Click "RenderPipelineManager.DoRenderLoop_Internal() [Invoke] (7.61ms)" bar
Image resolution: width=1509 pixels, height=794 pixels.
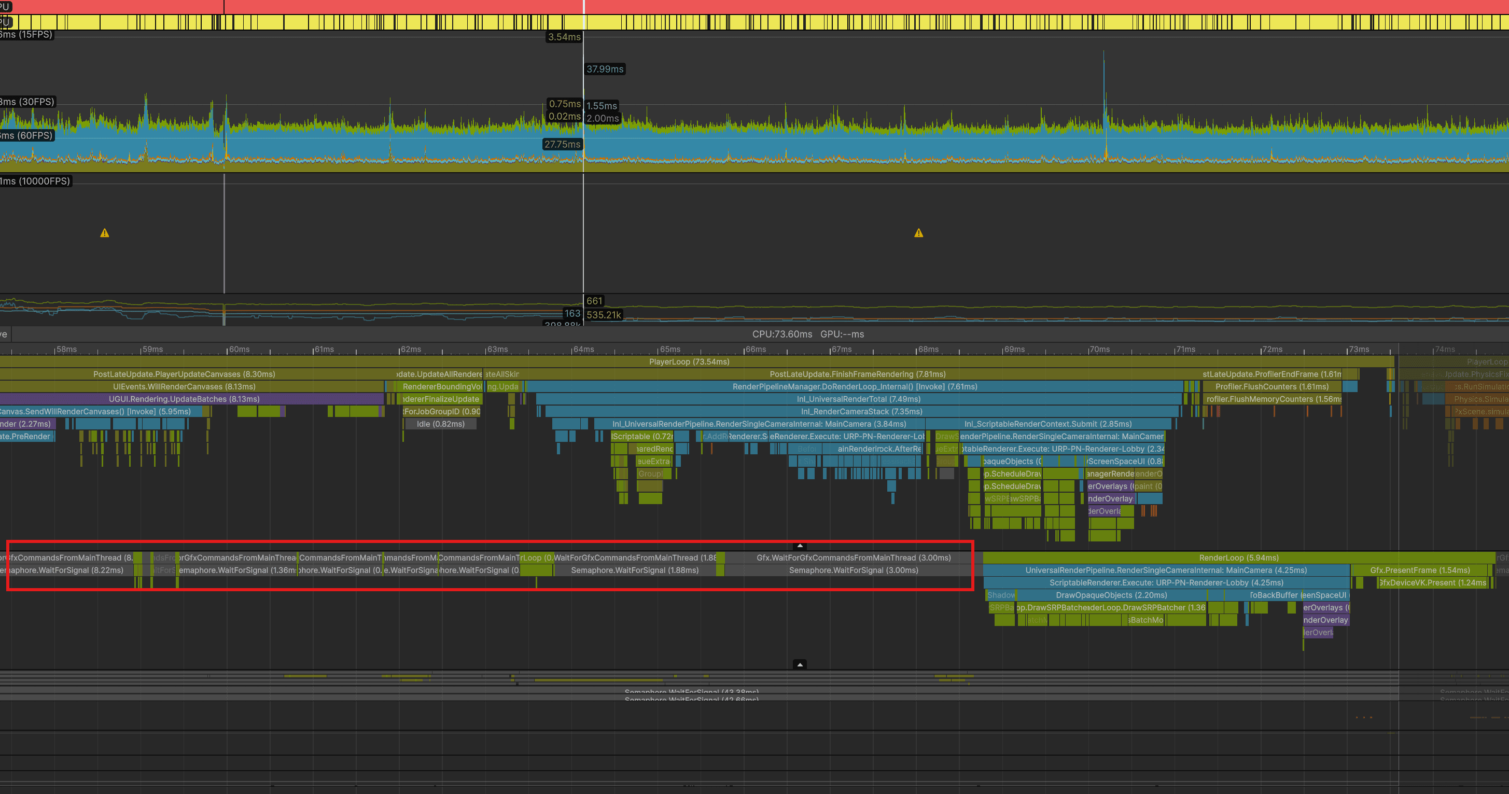855,387
